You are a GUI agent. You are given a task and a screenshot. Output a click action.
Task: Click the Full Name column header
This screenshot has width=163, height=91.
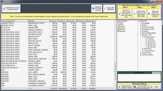pyautogui.click(x=39, y=21)
